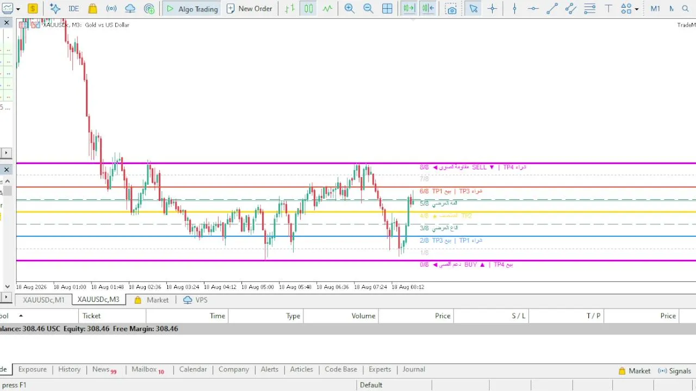Select the XAUUSDc,M1 chart tab
The height and width of the screenshot is (391, 696).
43,300
